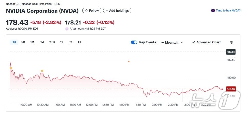Screen dimensions: 244x113
Task: Click the 178.45 current price label
Action: 231,89
